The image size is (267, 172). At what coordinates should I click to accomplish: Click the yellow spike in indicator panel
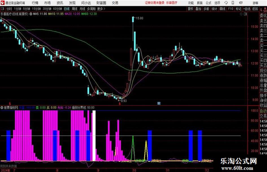pyautogui.click(x=146, y=151)
